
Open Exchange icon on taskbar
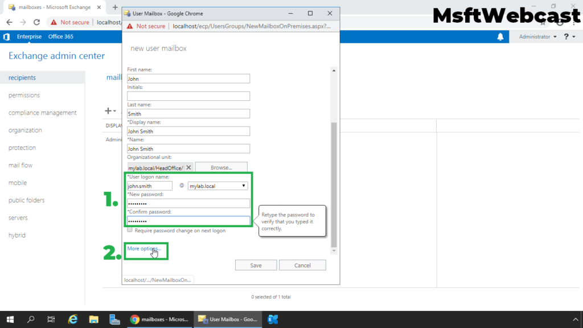click(273, 319)
